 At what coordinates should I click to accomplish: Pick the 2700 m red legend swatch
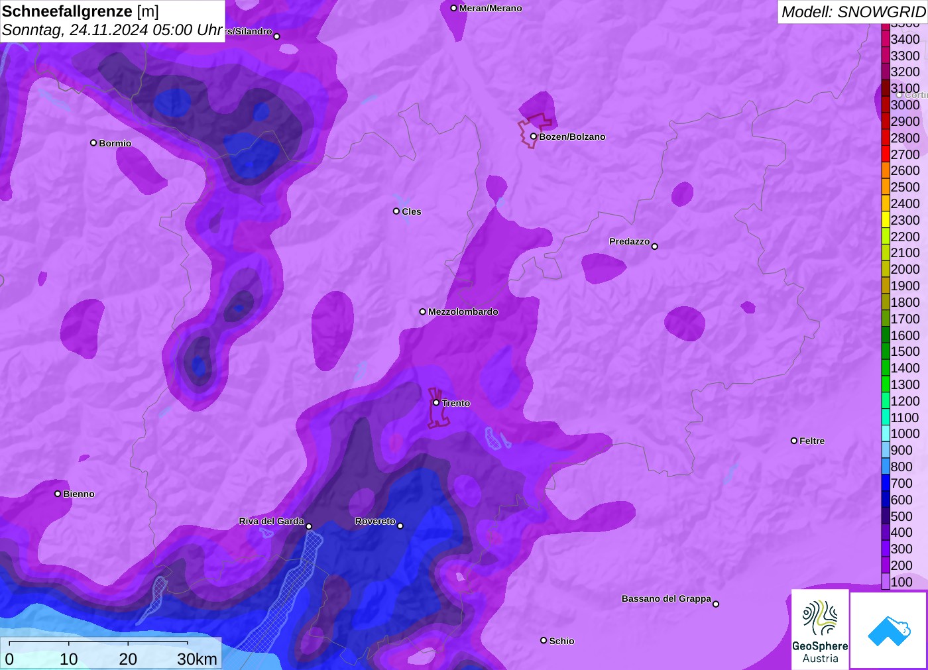coord(886,154)
